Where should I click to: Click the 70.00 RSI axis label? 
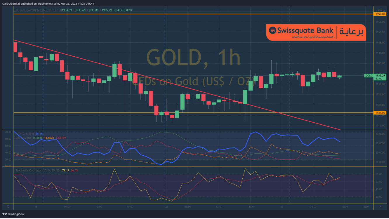(x=8, y=132)
